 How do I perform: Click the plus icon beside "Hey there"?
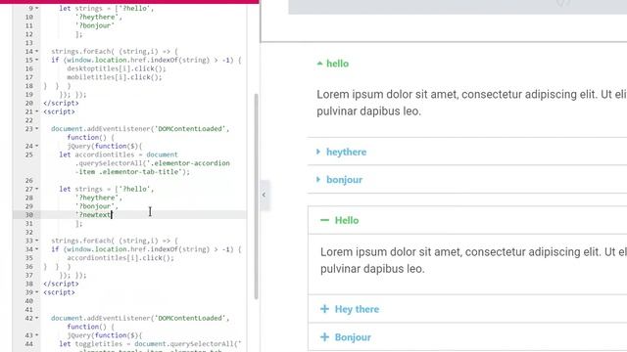[324, 309]
